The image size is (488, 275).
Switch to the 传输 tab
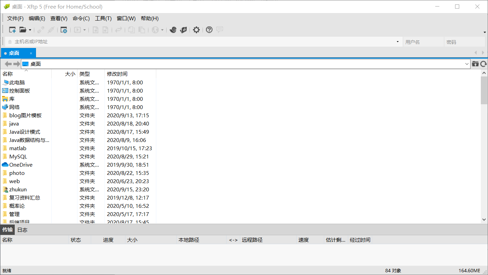pos(8,230)
